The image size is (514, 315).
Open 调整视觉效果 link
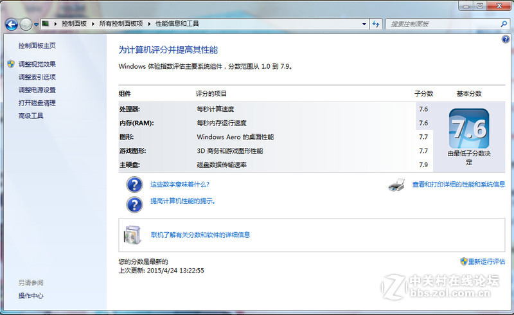37,64
